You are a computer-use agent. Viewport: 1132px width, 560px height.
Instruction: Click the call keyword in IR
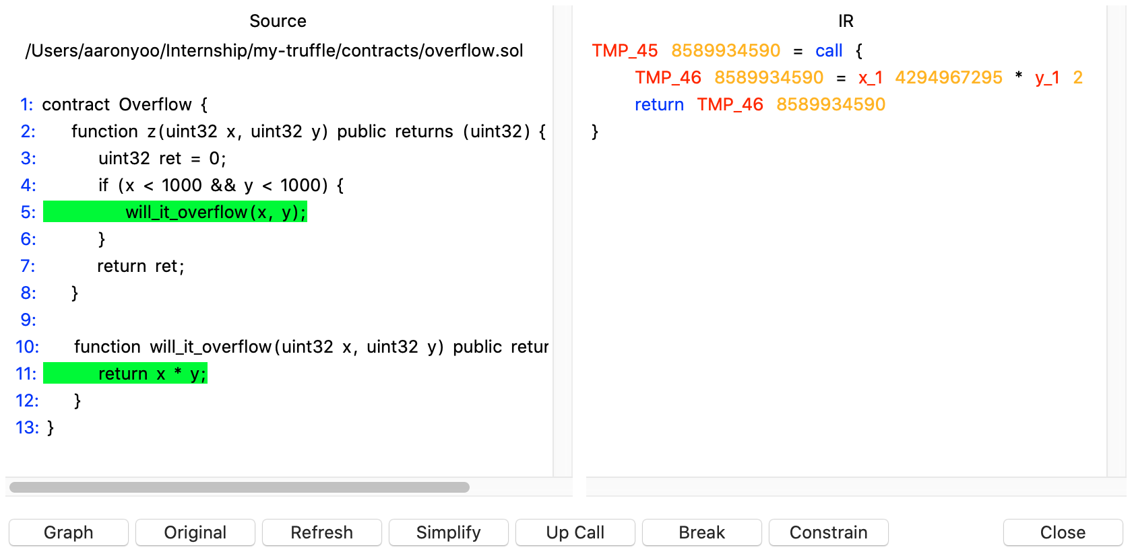[x=829, y=50]
